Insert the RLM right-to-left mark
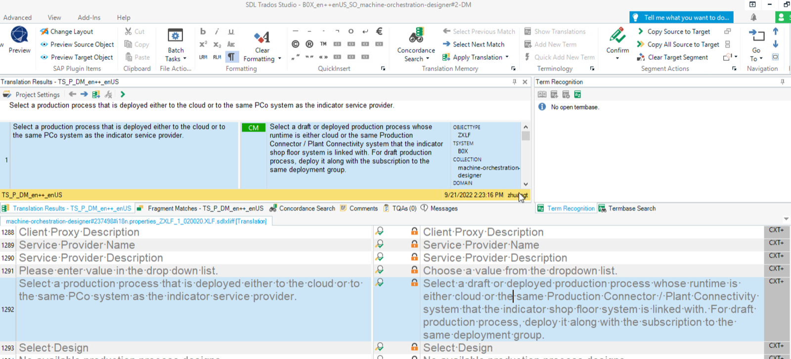 (217, 57)
